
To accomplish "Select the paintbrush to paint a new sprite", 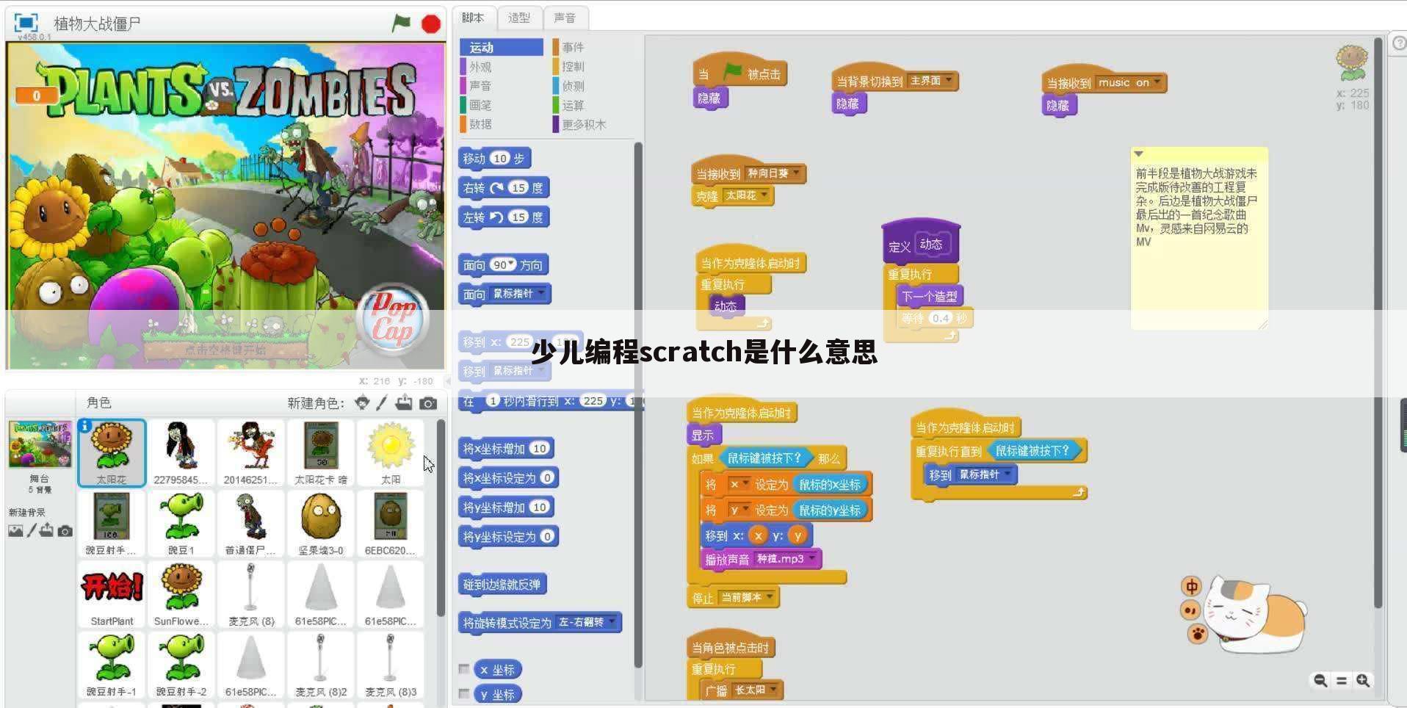I will (380, 402).
